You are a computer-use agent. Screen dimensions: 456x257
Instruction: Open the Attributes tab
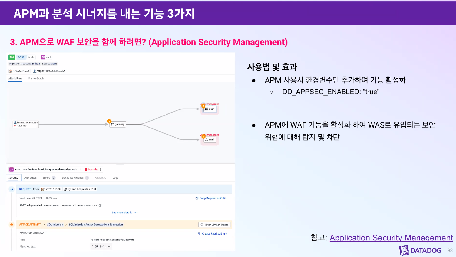click(x=30, y=178)
